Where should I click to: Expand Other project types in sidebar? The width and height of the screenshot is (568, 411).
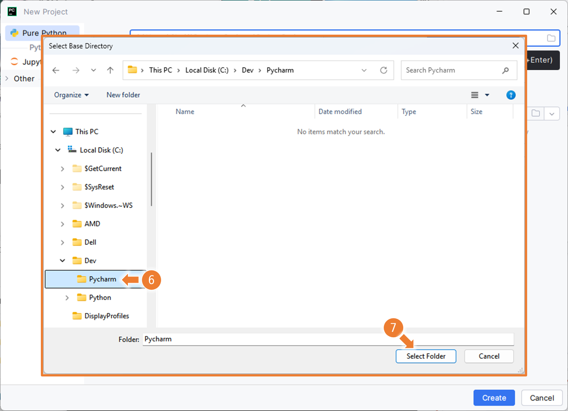coord(7,78)
